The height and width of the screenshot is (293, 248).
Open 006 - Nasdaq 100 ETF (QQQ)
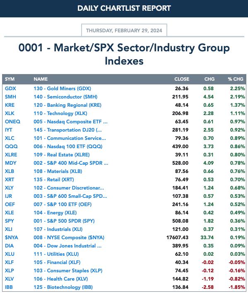click(68, 146)
